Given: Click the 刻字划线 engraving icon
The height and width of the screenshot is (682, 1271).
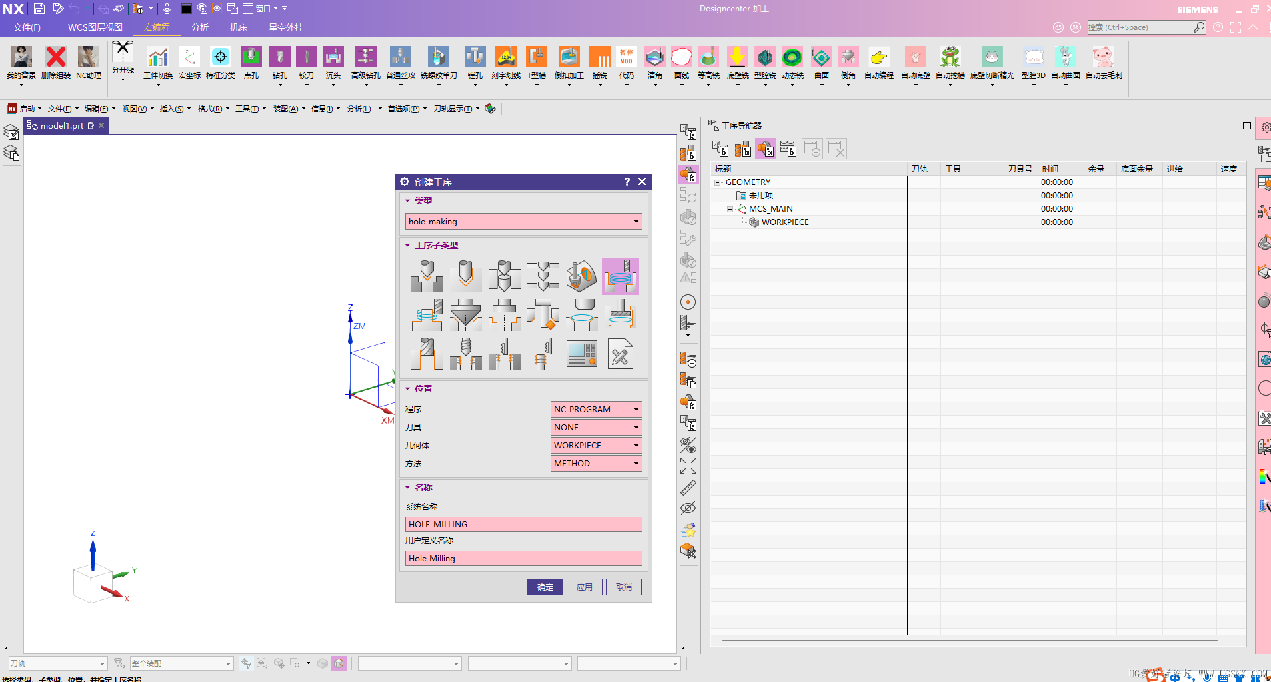Looking at the screenshot, I should click(505, 57).
